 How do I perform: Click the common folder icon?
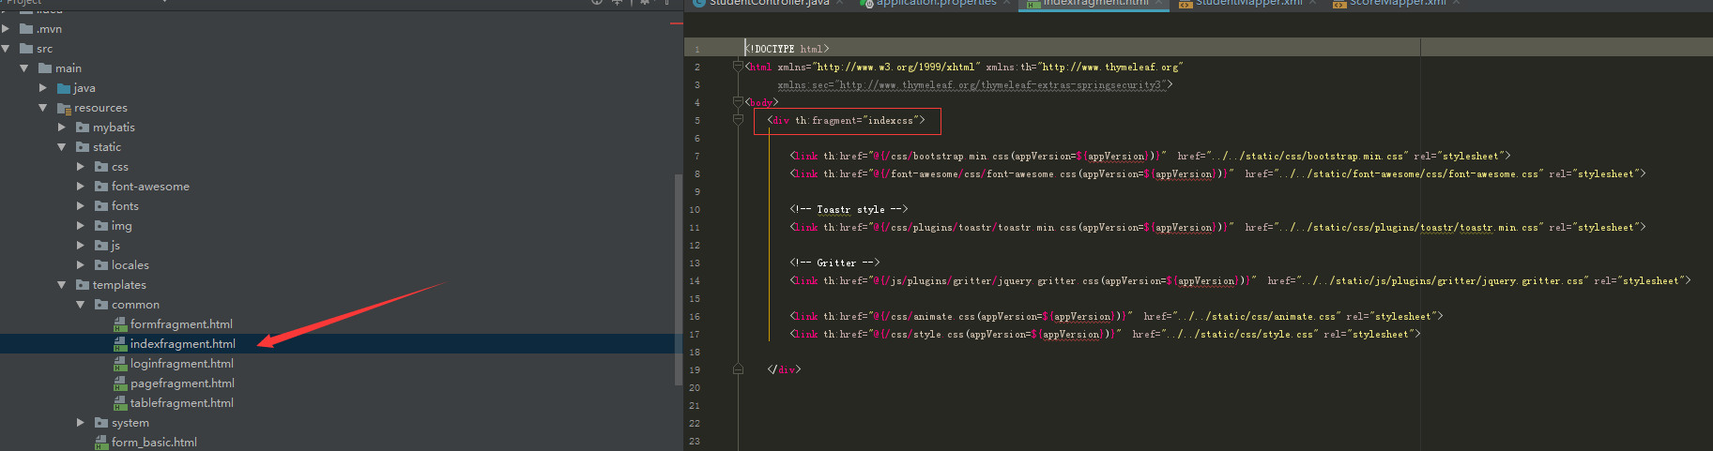[x=101, y=305]
